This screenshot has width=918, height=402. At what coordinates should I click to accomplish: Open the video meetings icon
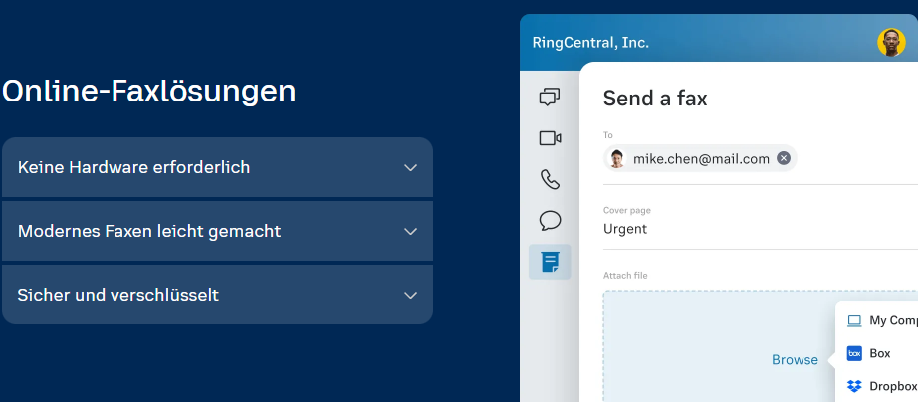click(x=550, y=138)
